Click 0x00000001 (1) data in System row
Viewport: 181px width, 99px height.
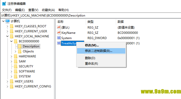tap(128, 38)
